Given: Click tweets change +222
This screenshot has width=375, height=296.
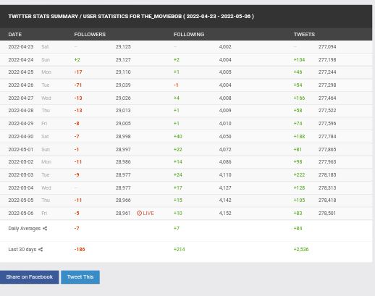Looking at the screenshot, I should click(x=299, y=175).
